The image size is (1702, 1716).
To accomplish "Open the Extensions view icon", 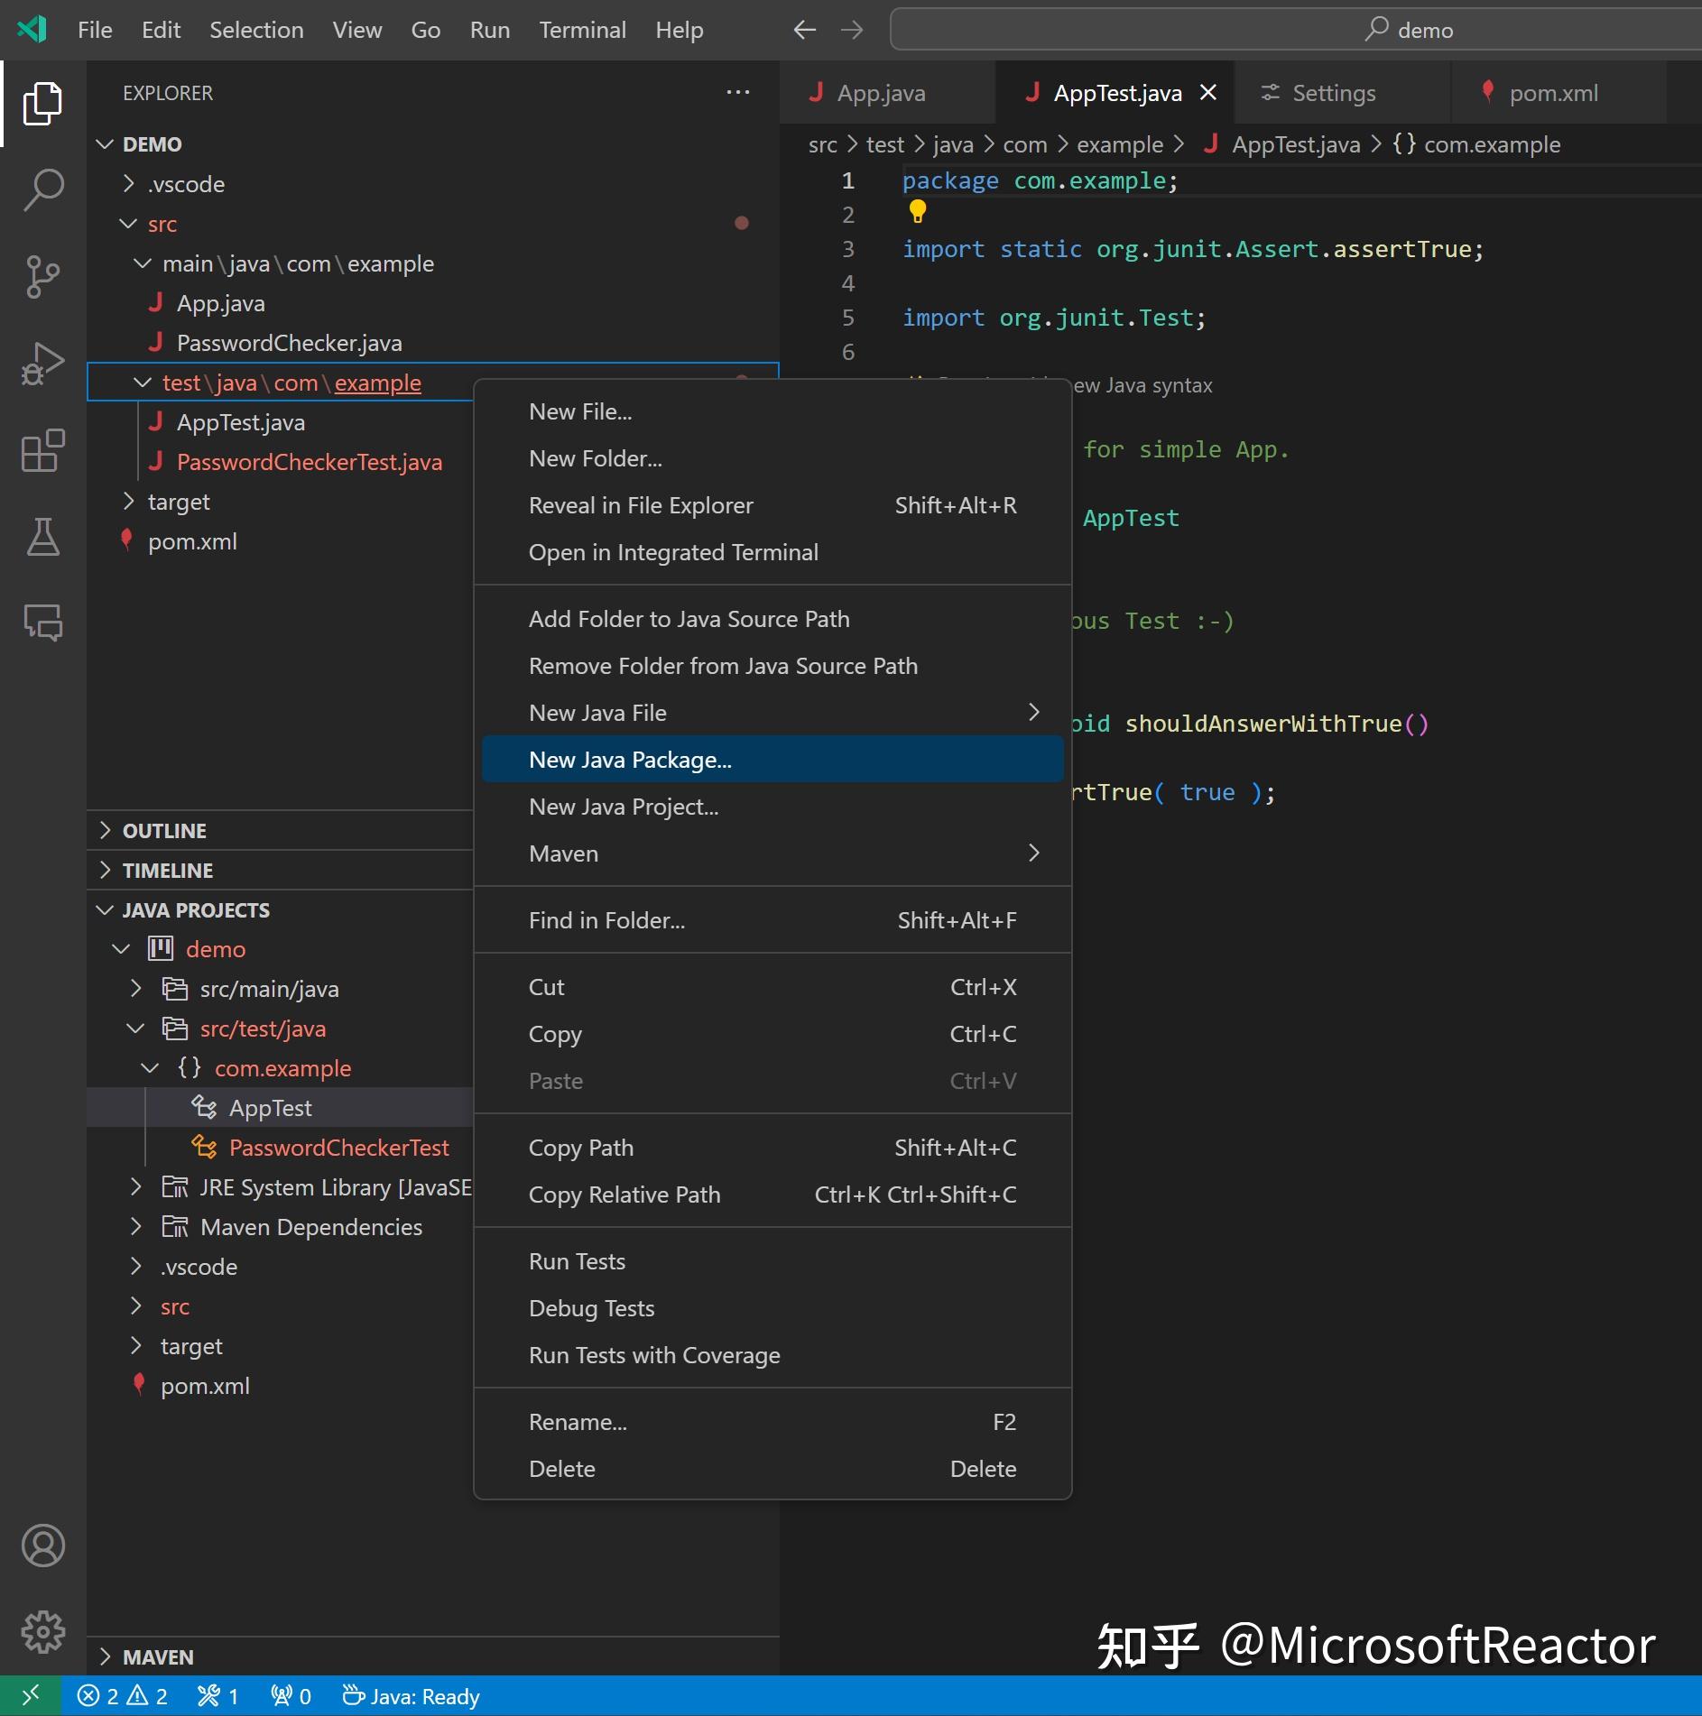I will pos(42,450).
